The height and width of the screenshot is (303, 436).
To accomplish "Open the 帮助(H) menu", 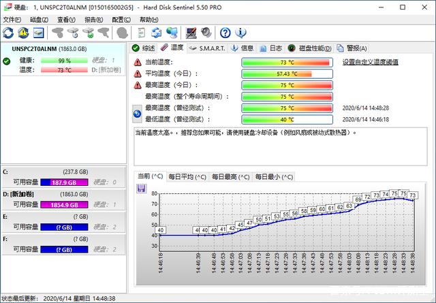I will coord(149,20).
